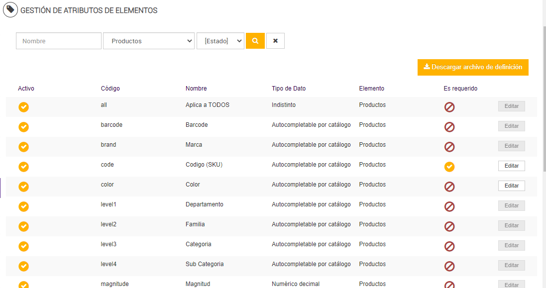This screenshot has height=288, width=546.
Task: Click Editar for the 'code' attribute
Action: click(x=511, y=166)
